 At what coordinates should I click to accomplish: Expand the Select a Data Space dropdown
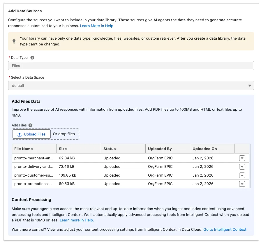tap(131, 86)
